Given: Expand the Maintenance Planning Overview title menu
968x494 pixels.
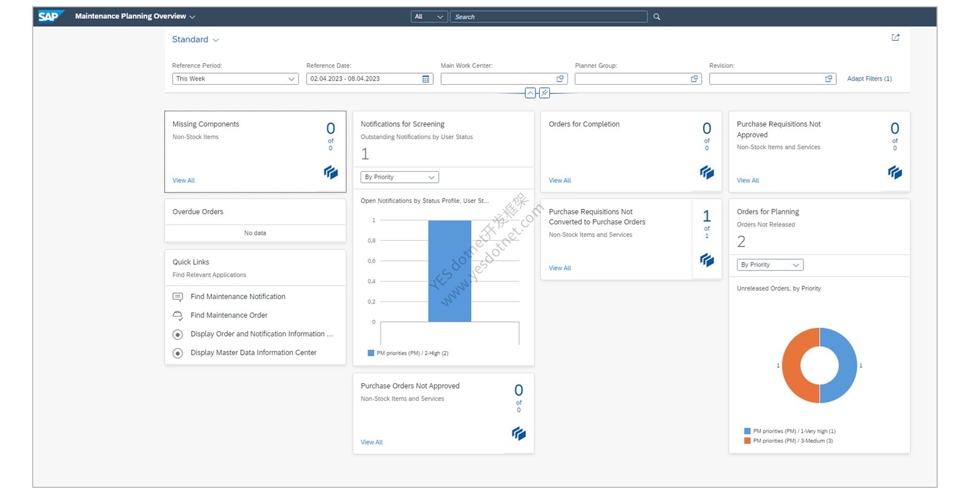Looking at the screenshot, I should [x=192, y=17].
